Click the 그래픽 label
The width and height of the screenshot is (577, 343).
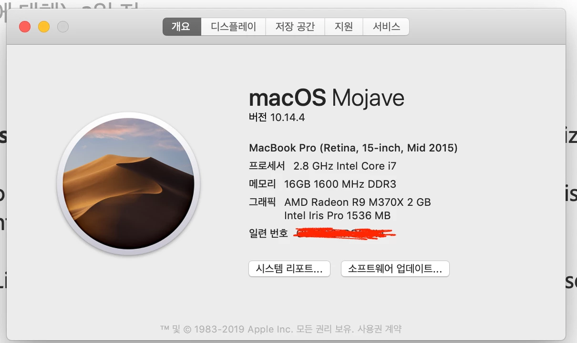pos(262,202)
